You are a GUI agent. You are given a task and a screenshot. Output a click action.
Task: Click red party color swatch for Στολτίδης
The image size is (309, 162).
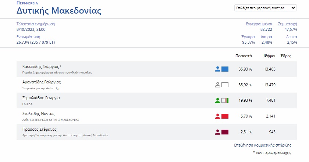pyautogui.click(x=225, y=116)
